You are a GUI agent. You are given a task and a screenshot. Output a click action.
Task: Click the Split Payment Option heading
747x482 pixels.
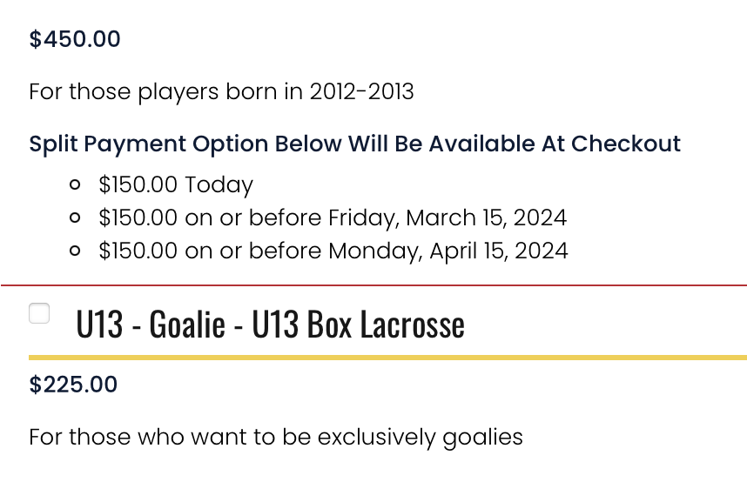coord(355,144)
